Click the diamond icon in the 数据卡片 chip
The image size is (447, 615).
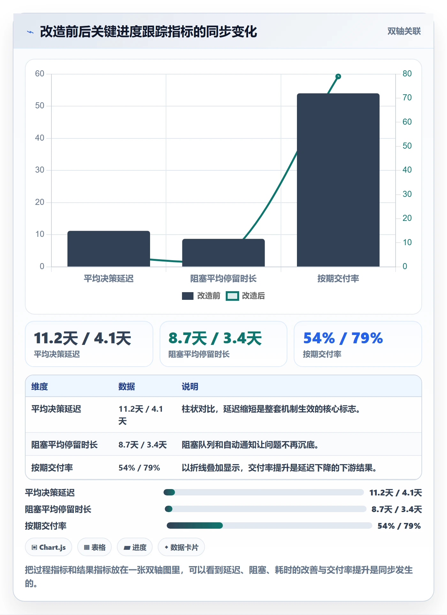(x=166, y=547)
